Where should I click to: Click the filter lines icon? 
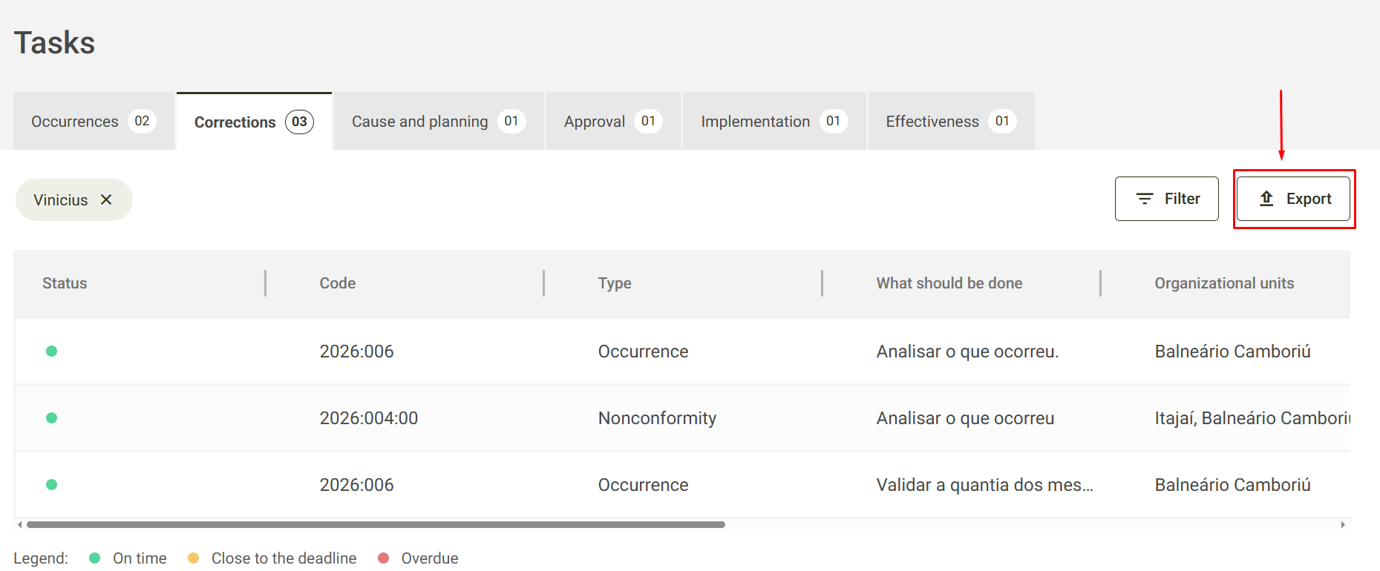(x=1145, y=199)
